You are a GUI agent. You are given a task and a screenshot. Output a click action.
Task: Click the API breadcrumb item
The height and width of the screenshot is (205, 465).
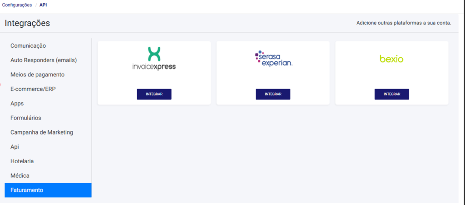click(x=43, y=5)
